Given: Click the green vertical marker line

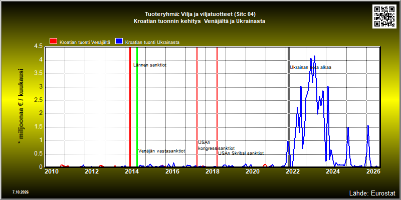Looking at the screenshot, I should (137, 107).
